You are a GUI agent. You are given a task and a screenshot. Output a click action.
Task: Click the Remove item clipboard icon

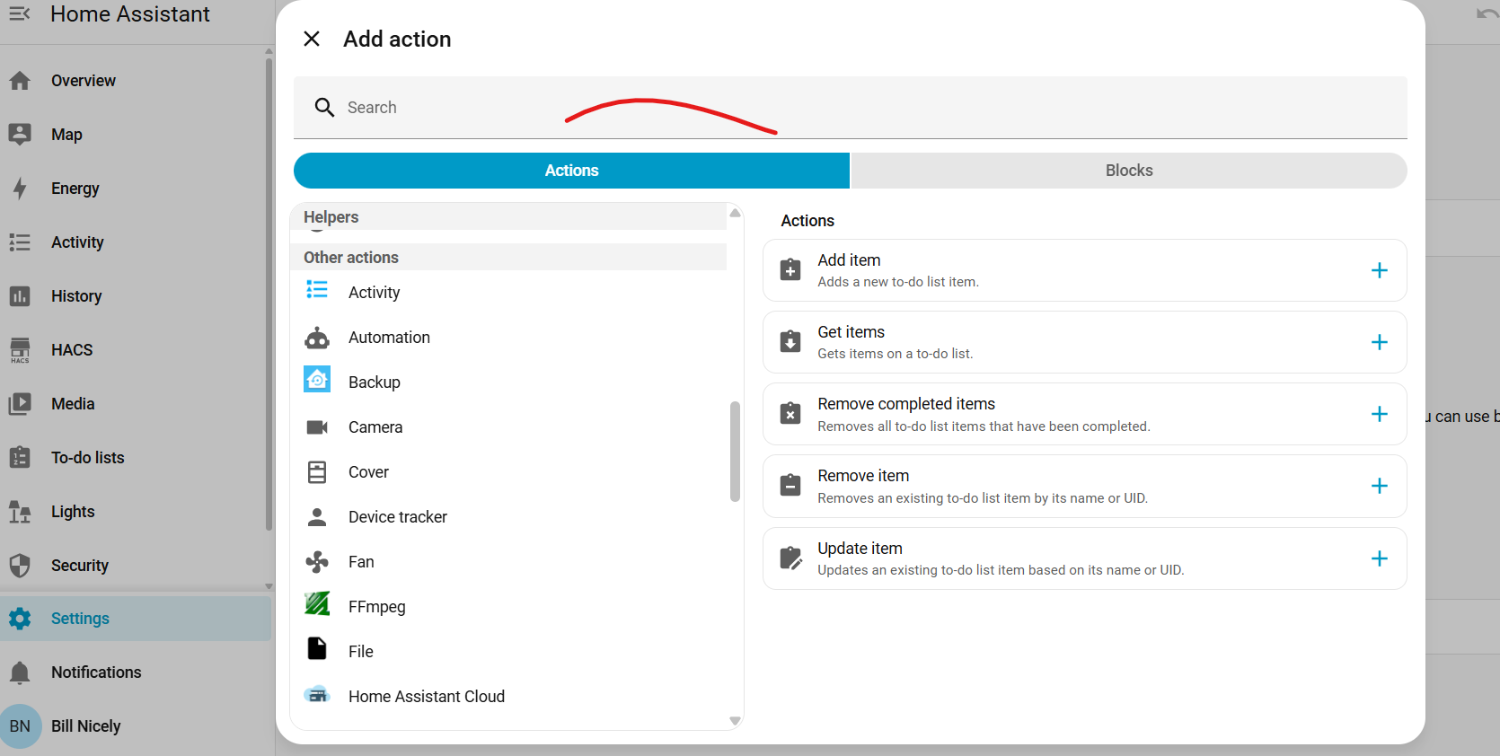790,485
